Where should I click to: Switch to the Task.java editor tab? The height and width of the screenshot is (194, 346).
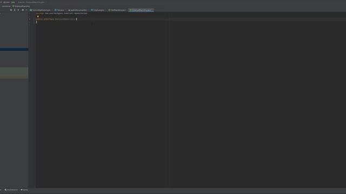click(x=59, y=10)
